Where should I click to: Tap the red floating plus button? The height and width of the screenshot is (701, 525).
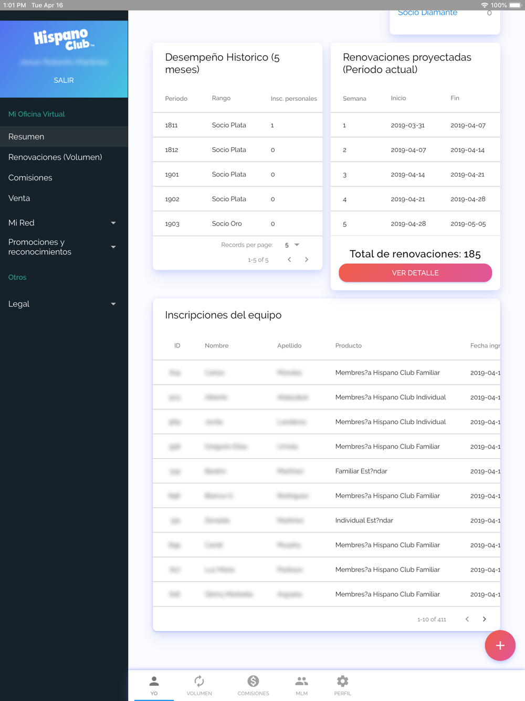tap(500, 645)
